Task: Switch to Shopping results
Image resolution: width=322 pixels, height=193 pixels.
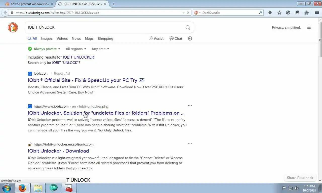Action: 105,38
